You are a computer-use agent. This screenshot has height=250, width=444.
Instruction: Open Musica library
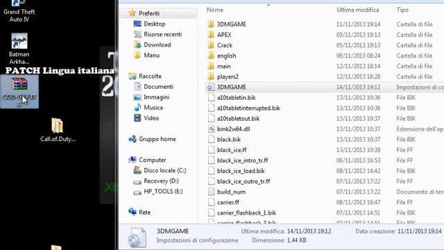[x=153, y=108]
